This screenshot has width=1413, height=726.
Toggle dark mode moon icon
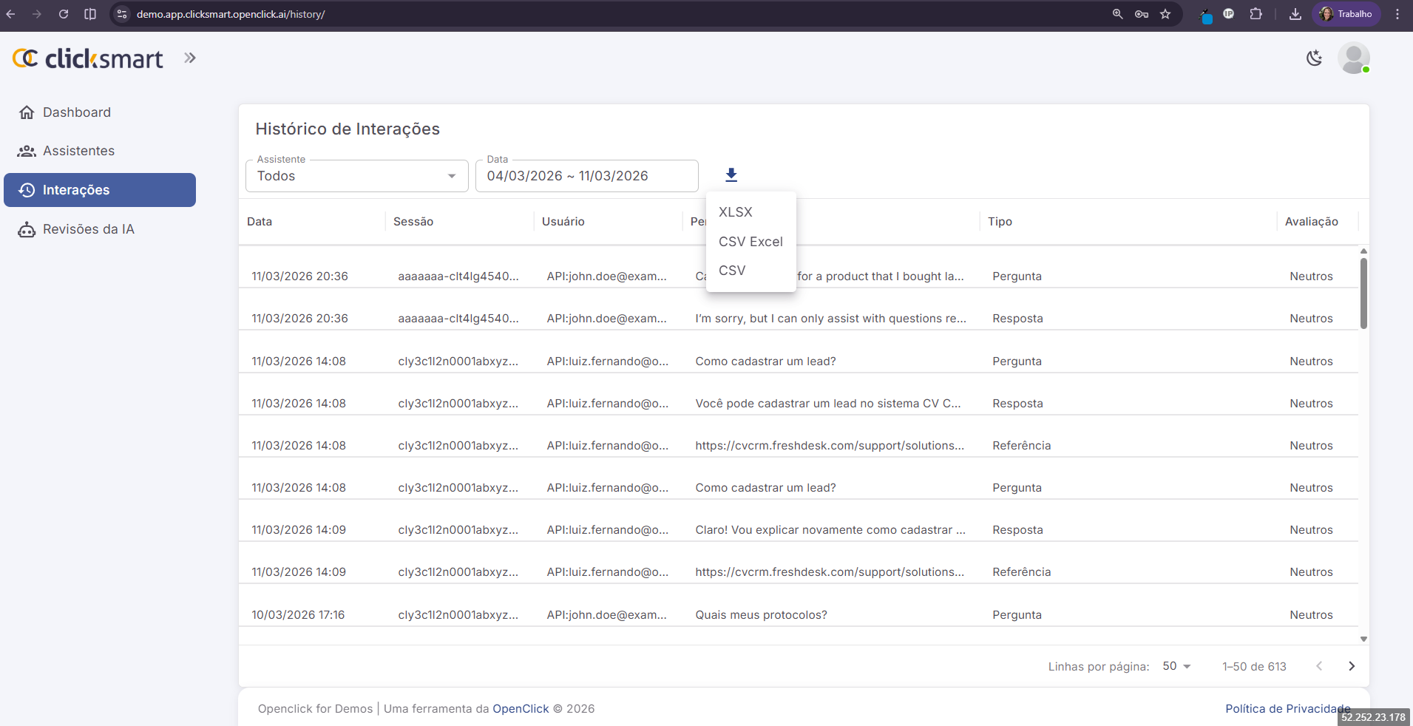pyautogui.click(x=1314, y=58)
